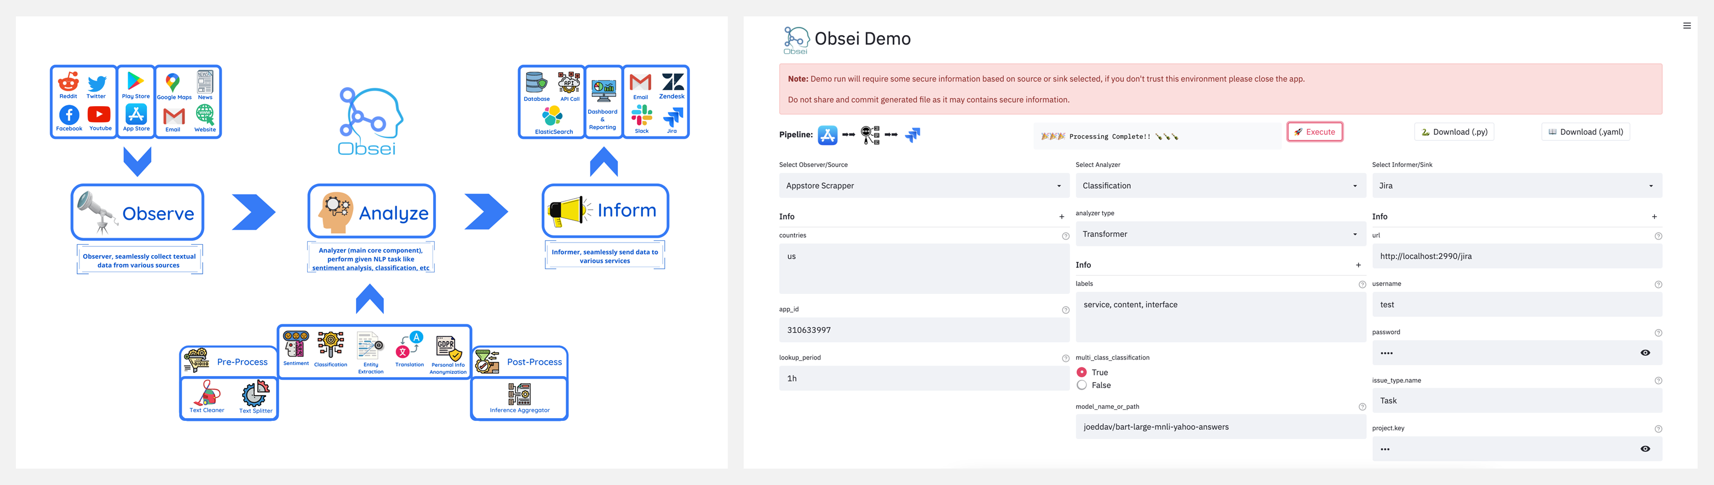The width and height of the screenshot is (1714, 485).
Task: Open help icon for url field
Action: coord(1658,236)
